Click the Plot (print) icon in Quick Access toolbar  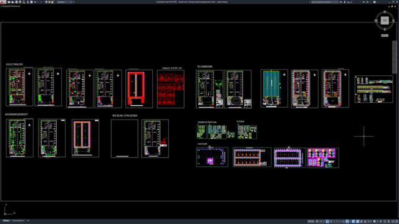pos(32,2)
